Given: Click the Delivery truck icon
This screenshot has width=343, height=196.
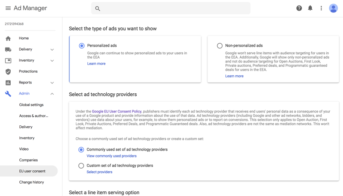Looking at the screenshot, I should (x=8, y=50).
